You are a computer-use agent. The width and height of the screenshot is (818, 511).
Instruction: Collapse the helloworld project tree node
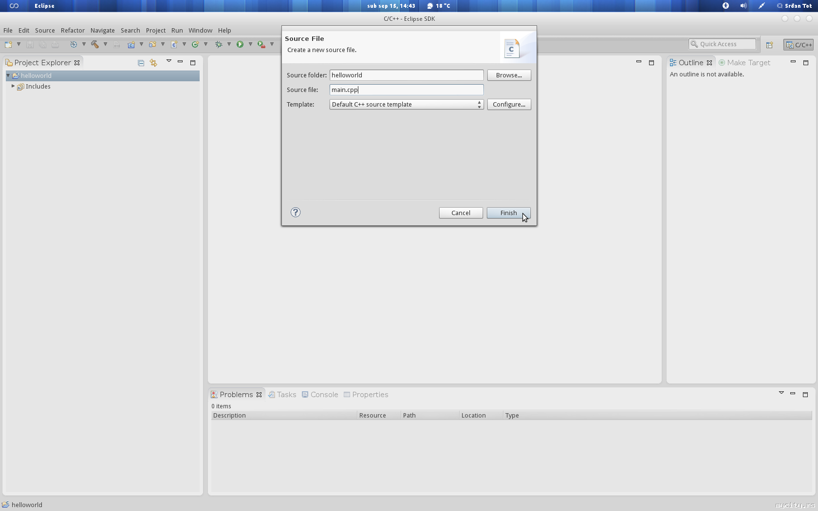(x=8, y=75)
